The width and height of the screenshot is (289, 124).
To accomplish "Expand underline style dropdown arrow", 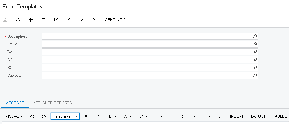I will (x=116, y=116).
